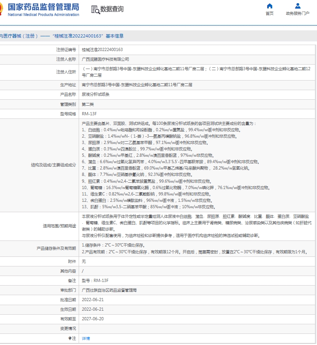Click the composition line 1、白细胞
Screen dimensions: 317x345
coord(162,130)
